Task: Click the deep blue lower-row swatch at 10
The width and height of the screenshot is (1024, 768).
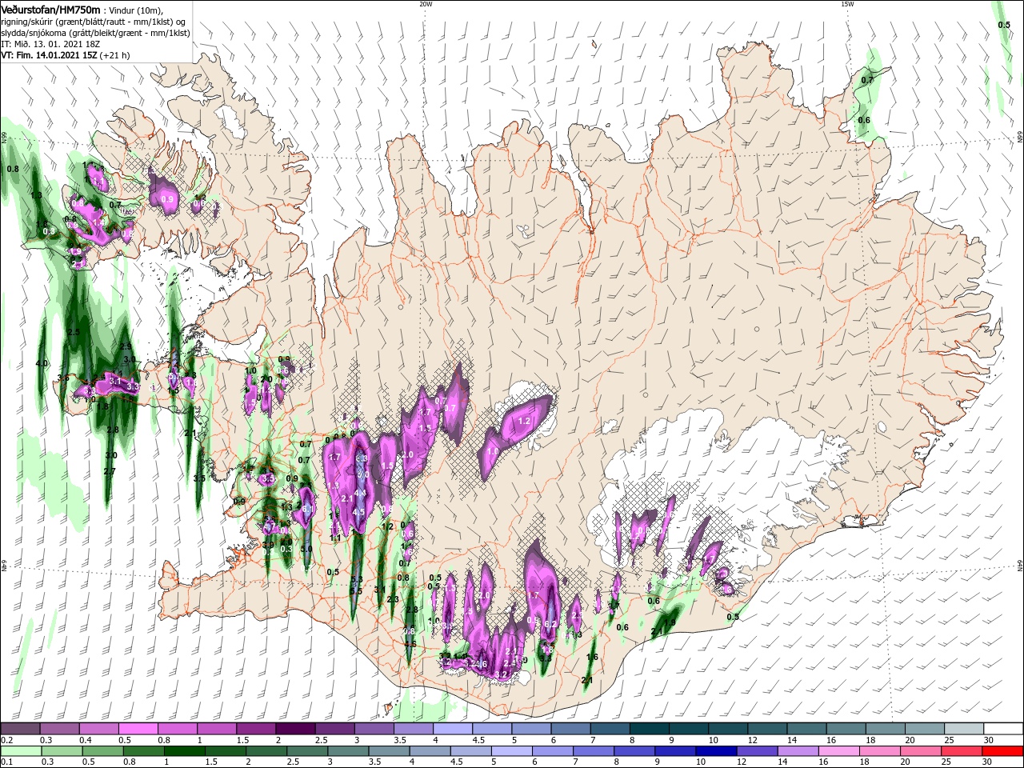Action: (x=716, y=751)
